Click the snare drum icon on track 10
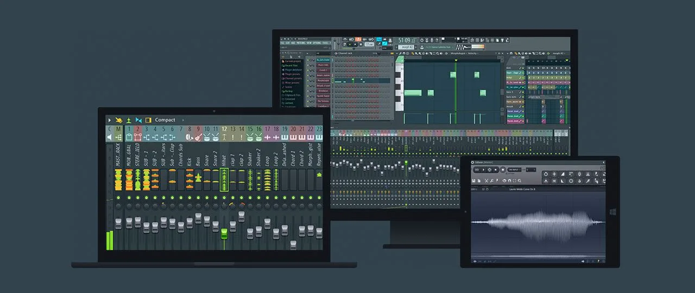695x293 pixels. point(207,137)
